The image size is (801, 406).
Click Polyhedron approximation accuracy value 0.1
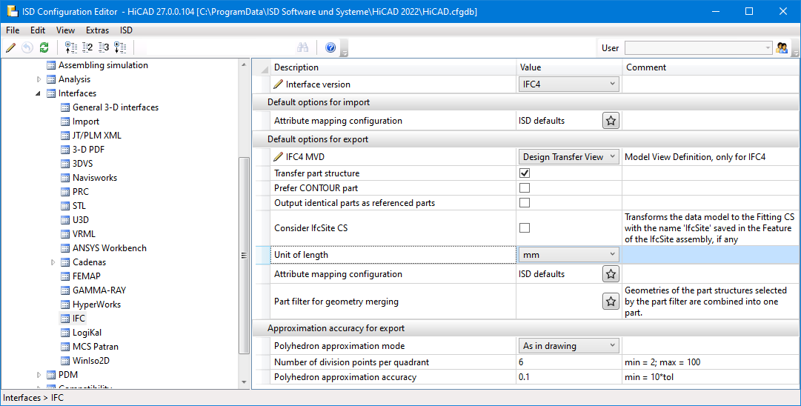(x=569, y=377)
